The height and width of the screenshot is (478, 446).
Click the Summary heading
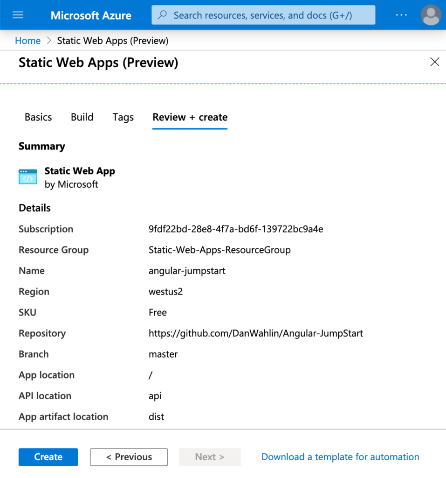[41, 146]
